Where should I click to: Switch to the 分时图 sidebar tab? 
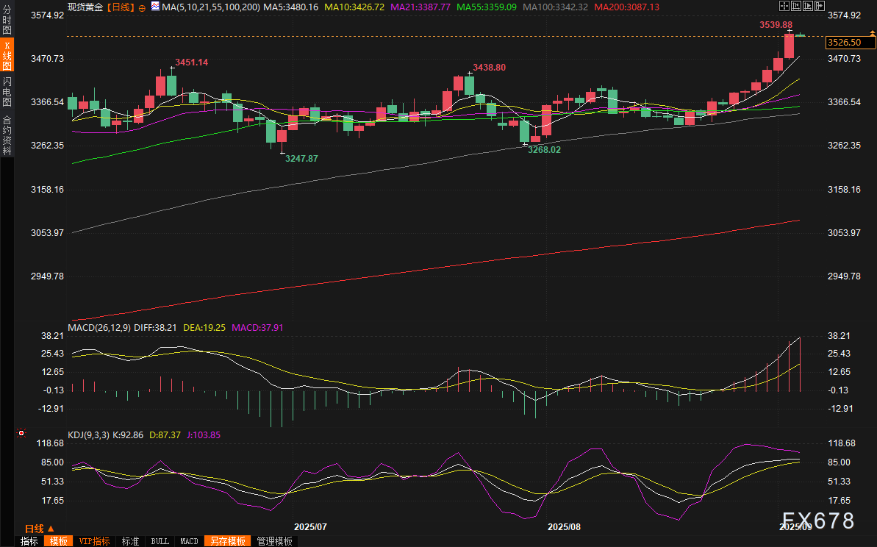tap(7, 21)
